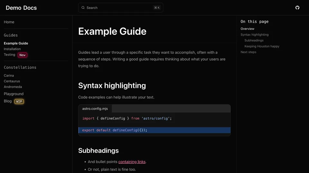Open the GitHub icon link
309x173 pixels.
(297, 8)
